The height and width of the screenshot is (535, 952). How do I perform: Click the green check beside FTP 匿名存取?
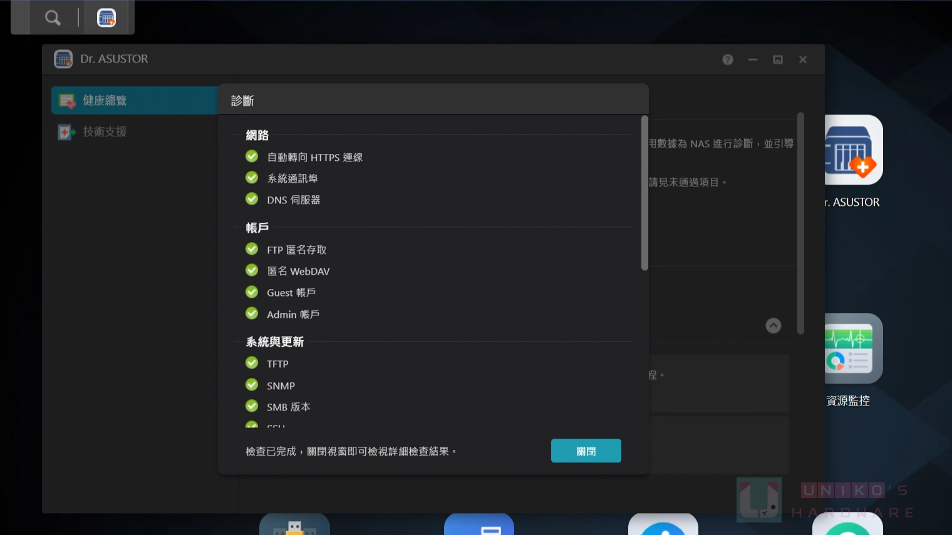point(252,249)
